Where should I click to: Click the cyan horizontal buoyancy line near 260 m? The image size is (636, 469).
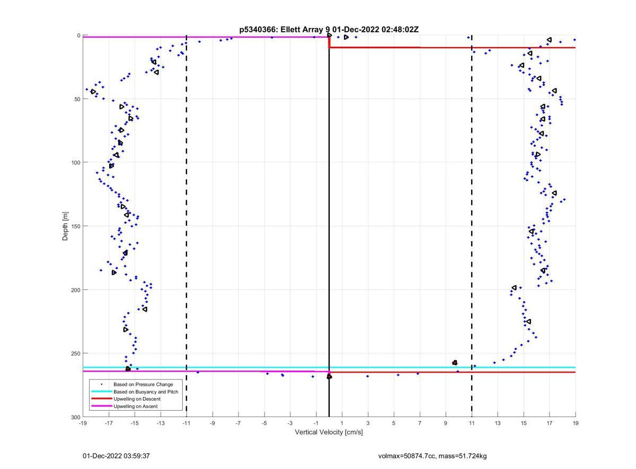(329, 367)
